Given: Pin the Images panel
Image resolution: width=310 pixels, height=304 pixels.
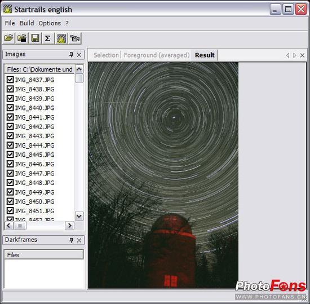Looking at the screenshot, I should click(x=71, y=55).
